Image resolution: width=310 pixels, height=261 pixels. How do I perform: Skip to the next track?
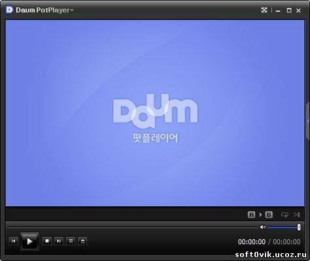59,241
